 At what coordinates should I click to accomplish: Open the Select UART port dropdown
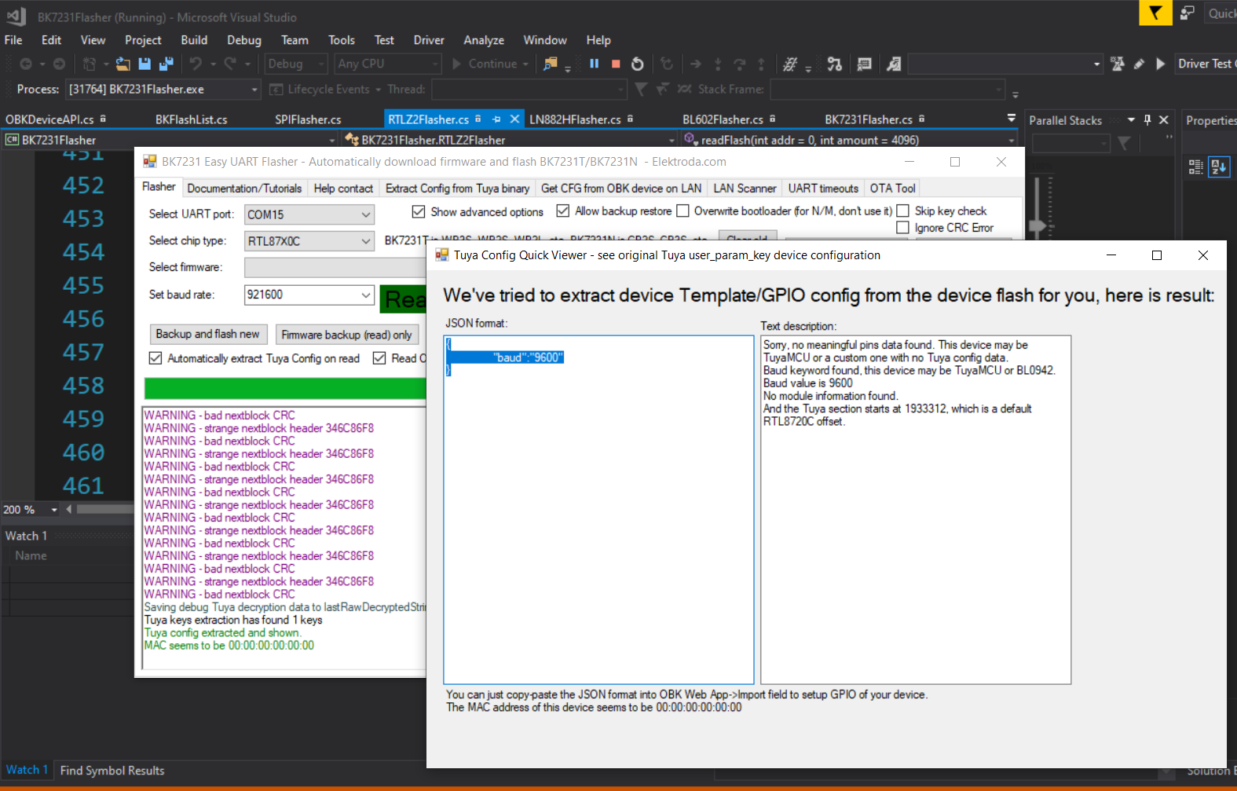365,214
